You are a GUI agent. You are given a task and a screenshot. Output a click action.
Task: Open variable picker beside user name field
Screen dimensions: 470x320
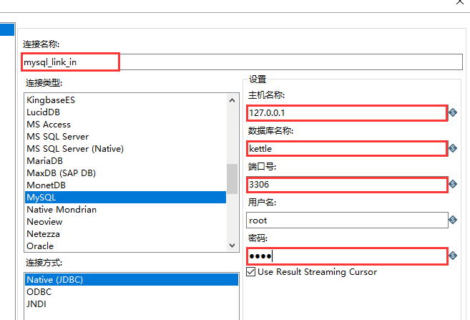(453, 220)
